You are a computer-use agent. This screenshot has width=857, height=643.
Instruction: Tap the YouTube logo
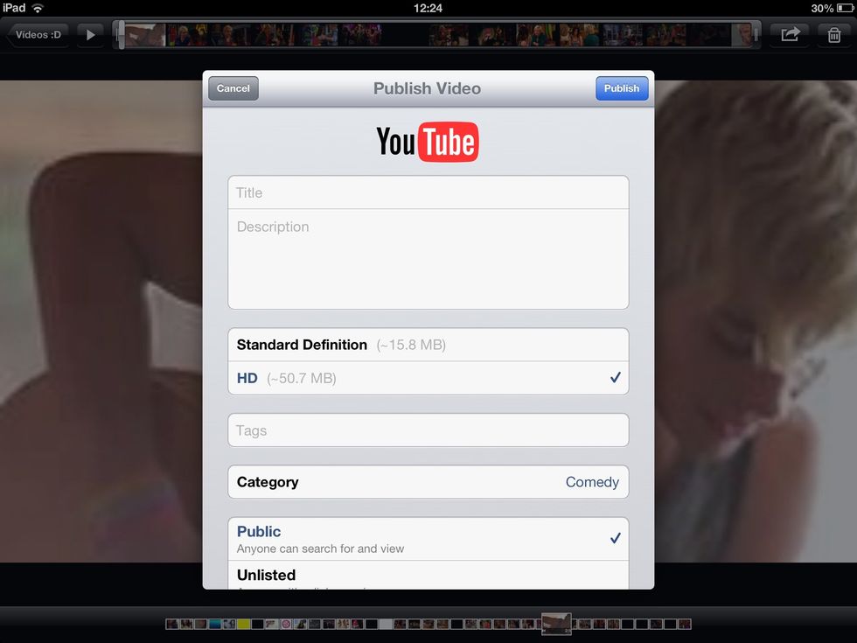(428, 142)
